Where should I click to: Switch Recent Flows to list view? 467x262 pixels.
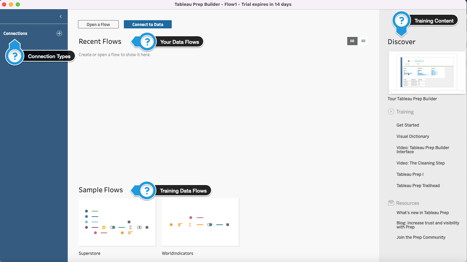click(363, 41)
